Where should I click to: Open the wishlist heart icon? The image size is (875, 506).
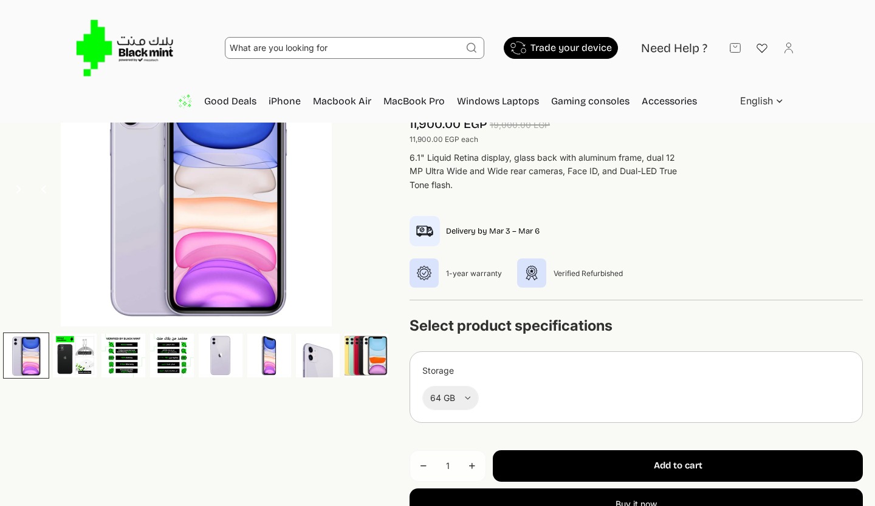(x=762, y=48)
